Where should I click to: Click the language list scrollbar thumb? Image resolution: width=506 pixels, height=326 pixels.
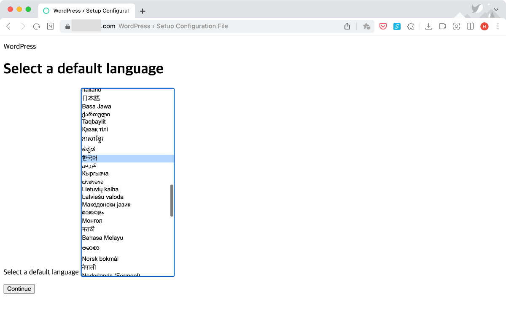[172, 200]
